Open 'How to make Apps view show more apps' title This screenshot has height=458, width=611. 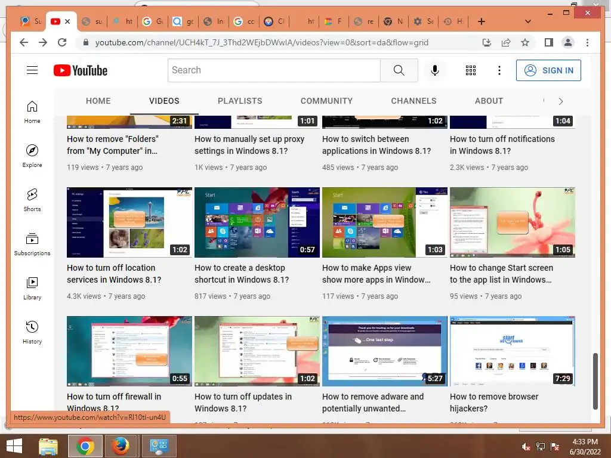(377, 274)
